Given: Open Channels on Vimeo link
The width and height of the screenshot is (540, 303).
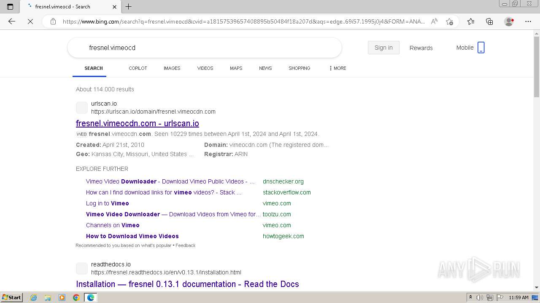Looking at the screenshot, I should (113, 225).
